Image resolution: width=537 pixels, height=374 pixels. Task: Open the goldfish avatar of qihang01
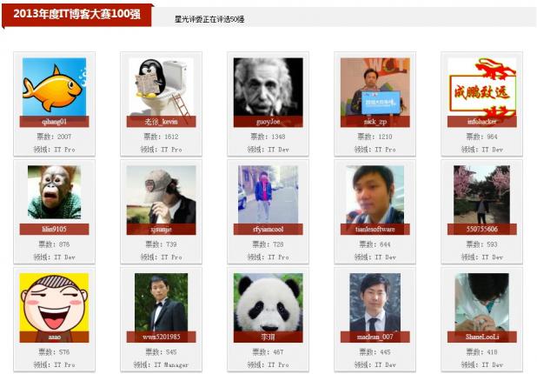tap(54, 87)
